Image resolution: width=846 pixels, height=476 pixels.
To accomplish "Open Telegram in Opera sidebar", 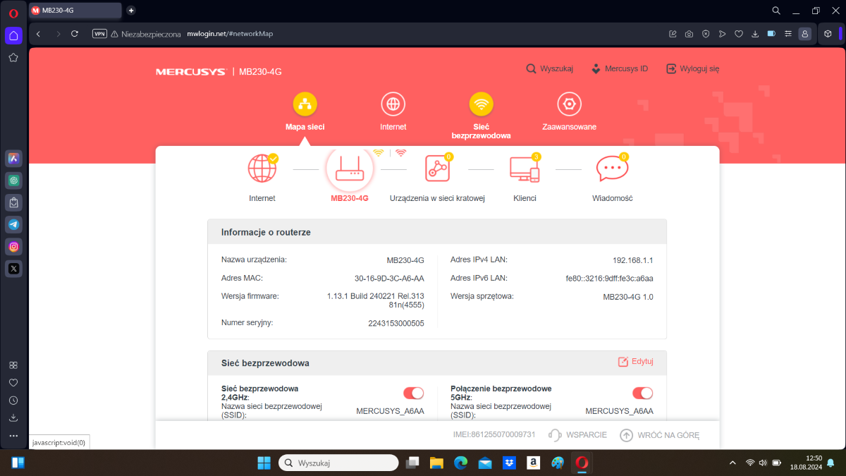I will (13, 224).
